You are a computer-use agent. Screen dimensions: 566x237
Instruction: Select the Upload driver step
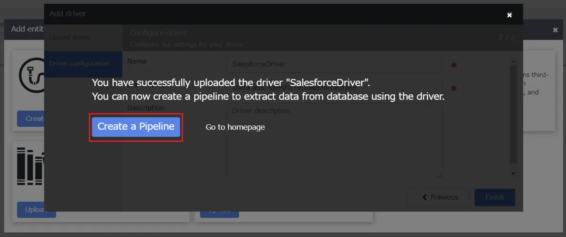coord(69,37)
